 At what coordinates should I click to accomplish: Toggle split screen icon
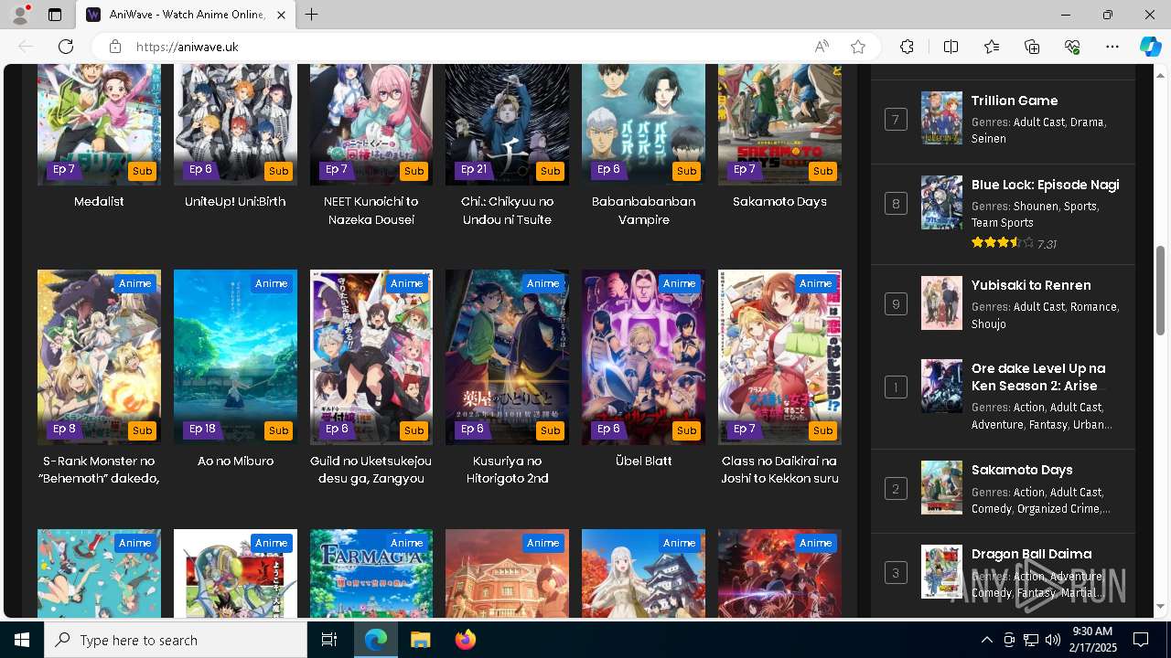(951, 47)
